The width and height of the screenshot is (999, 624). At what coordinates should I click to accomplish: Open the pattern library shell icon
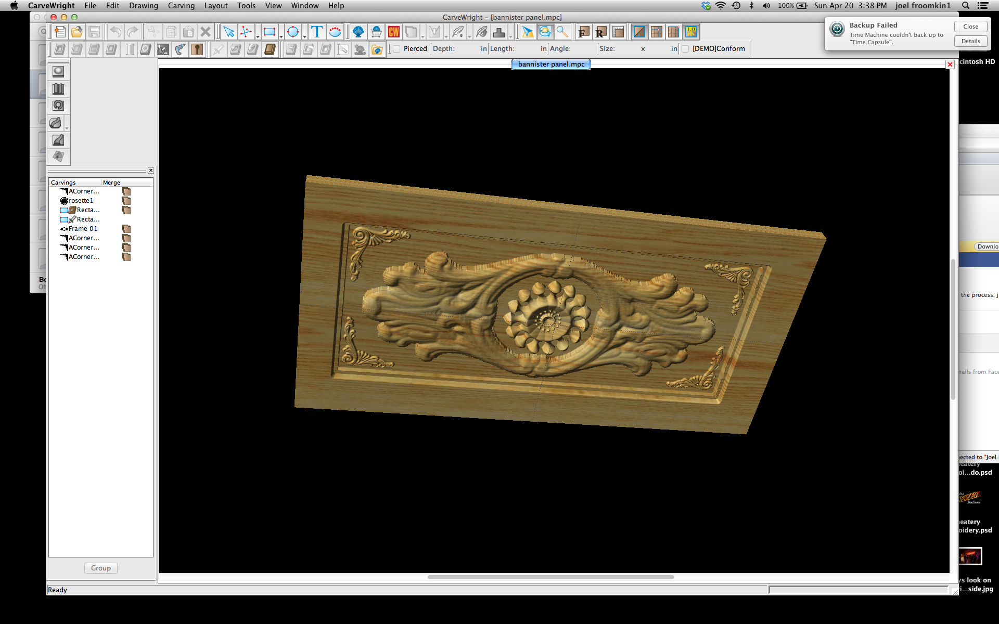[358, 32]
